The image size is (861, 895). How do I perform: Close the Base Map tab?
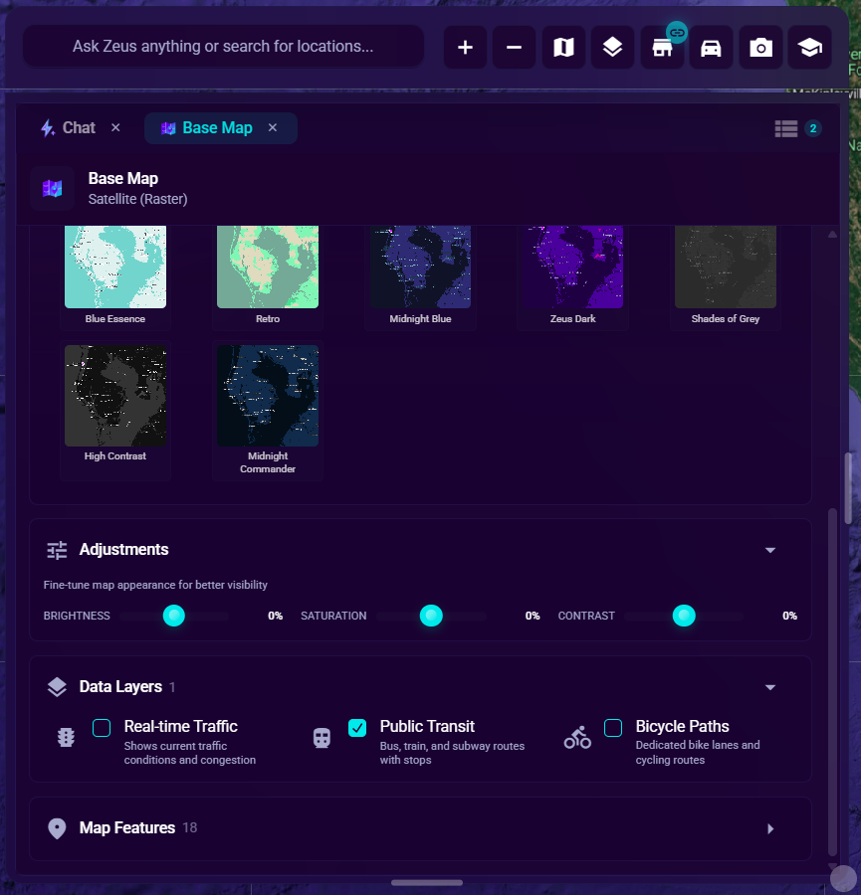tap(273, 127)
